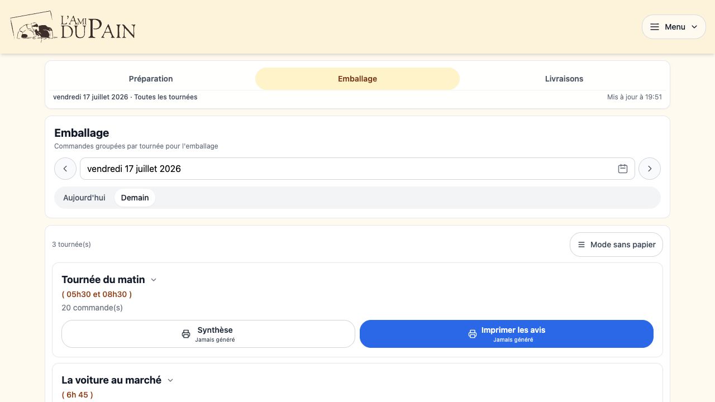This screenshot has width=715, height=402.
Task: Select the Demain toggle option
Action: pyautogui.click(x=135, y=198)
